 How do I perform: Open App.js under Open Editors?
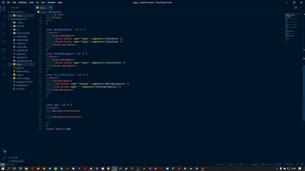(21, 16)
